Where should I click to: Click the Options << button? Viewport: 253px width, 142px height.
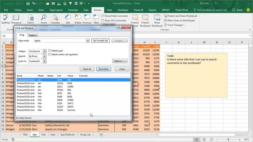[120, 61]
